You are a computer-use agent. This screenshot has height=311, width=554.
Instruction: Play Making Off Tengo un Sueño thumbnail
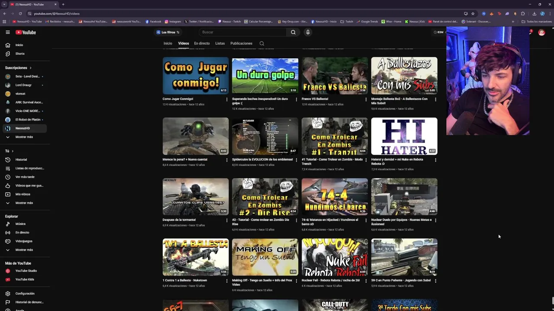(265, 257)
